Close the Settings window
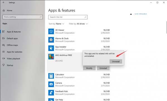The image size is (167, 101). (x=164, y=3)
